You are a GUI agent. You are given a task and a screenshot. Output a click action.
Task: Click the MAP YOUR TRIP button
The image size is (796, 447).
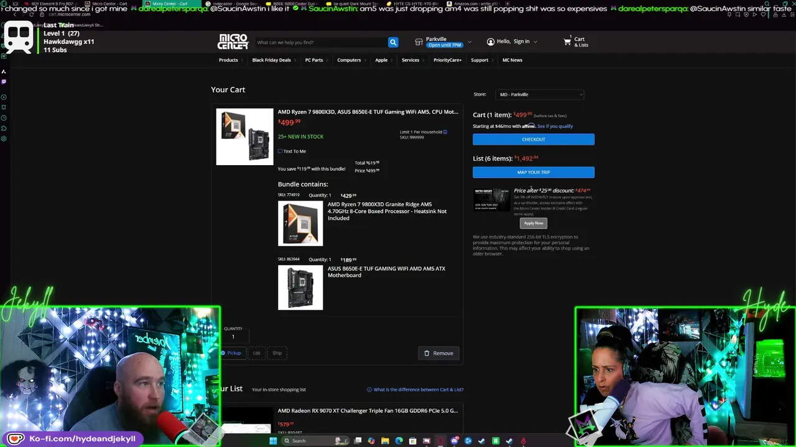pyautogui.click(x=534, y=172)
